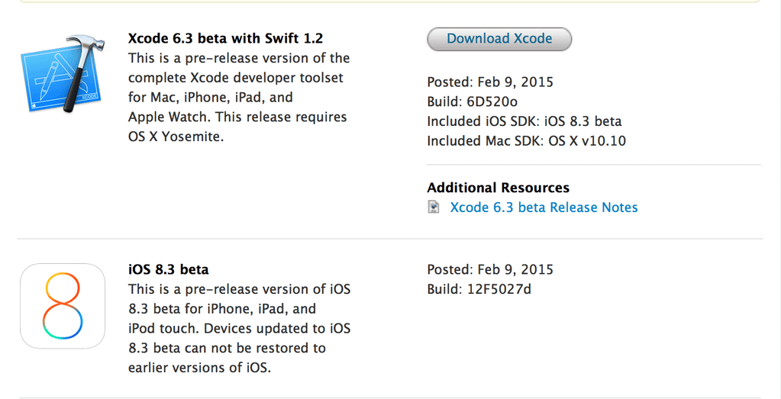
Task: Click the Xcode hammer blueprint icon
Action: tap(61, 73)
